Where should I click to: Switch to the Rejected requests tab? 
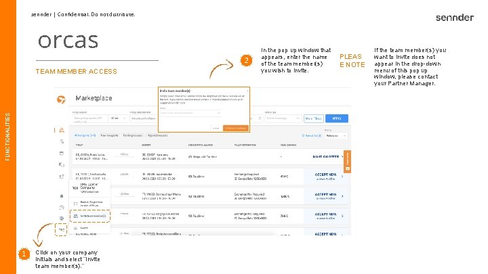[x=157, y=135]
